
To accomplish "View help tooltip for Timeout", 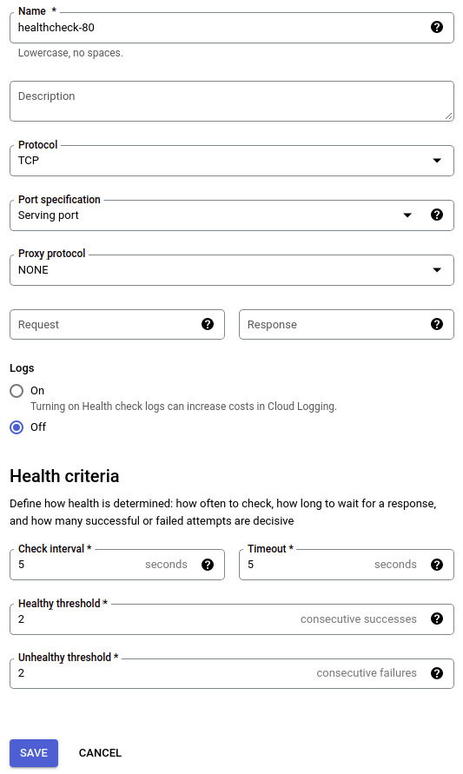I will (436, 564).
